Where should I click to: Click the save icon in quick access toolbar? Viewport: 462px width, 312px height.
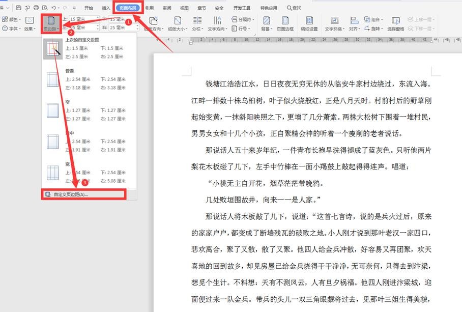click(x=19, y=8)
